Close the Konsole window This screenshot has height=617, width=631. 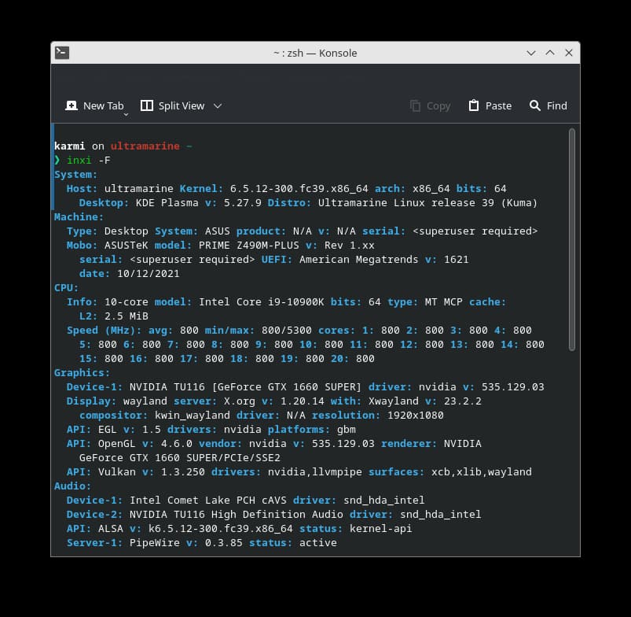click(569, 53)
